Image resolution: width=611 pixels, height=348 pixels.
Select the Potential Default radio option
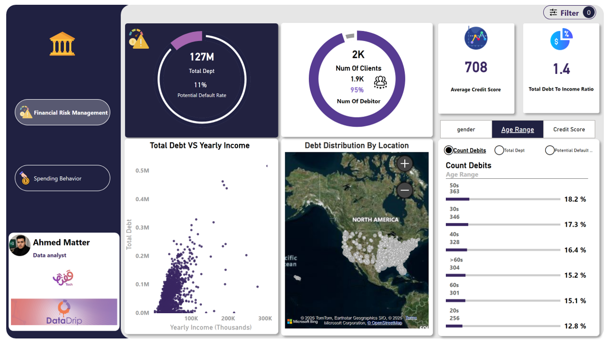[x=550, y=150]
